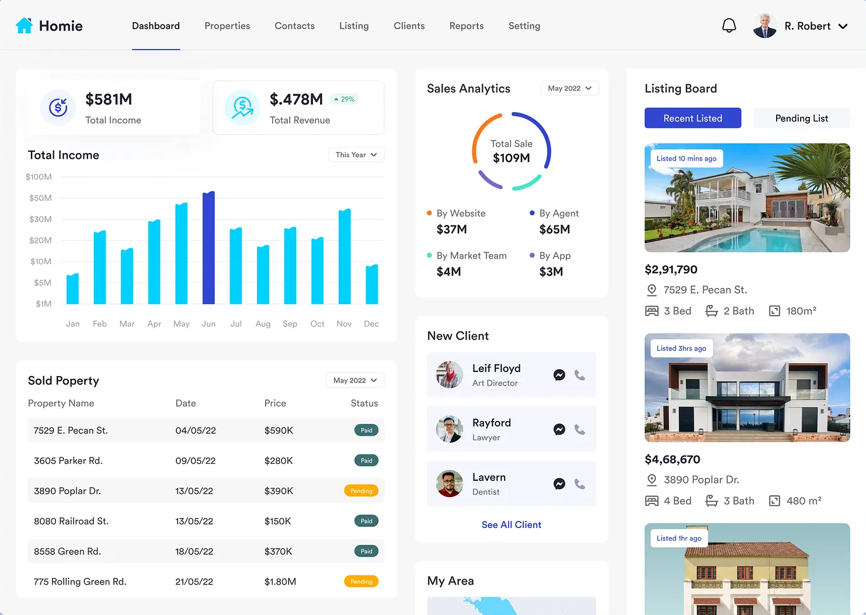Image resolution: width=866 pixels, height=615 pixels.
Task: Select the highlighted Jun income bar
Action: (208, 248)
